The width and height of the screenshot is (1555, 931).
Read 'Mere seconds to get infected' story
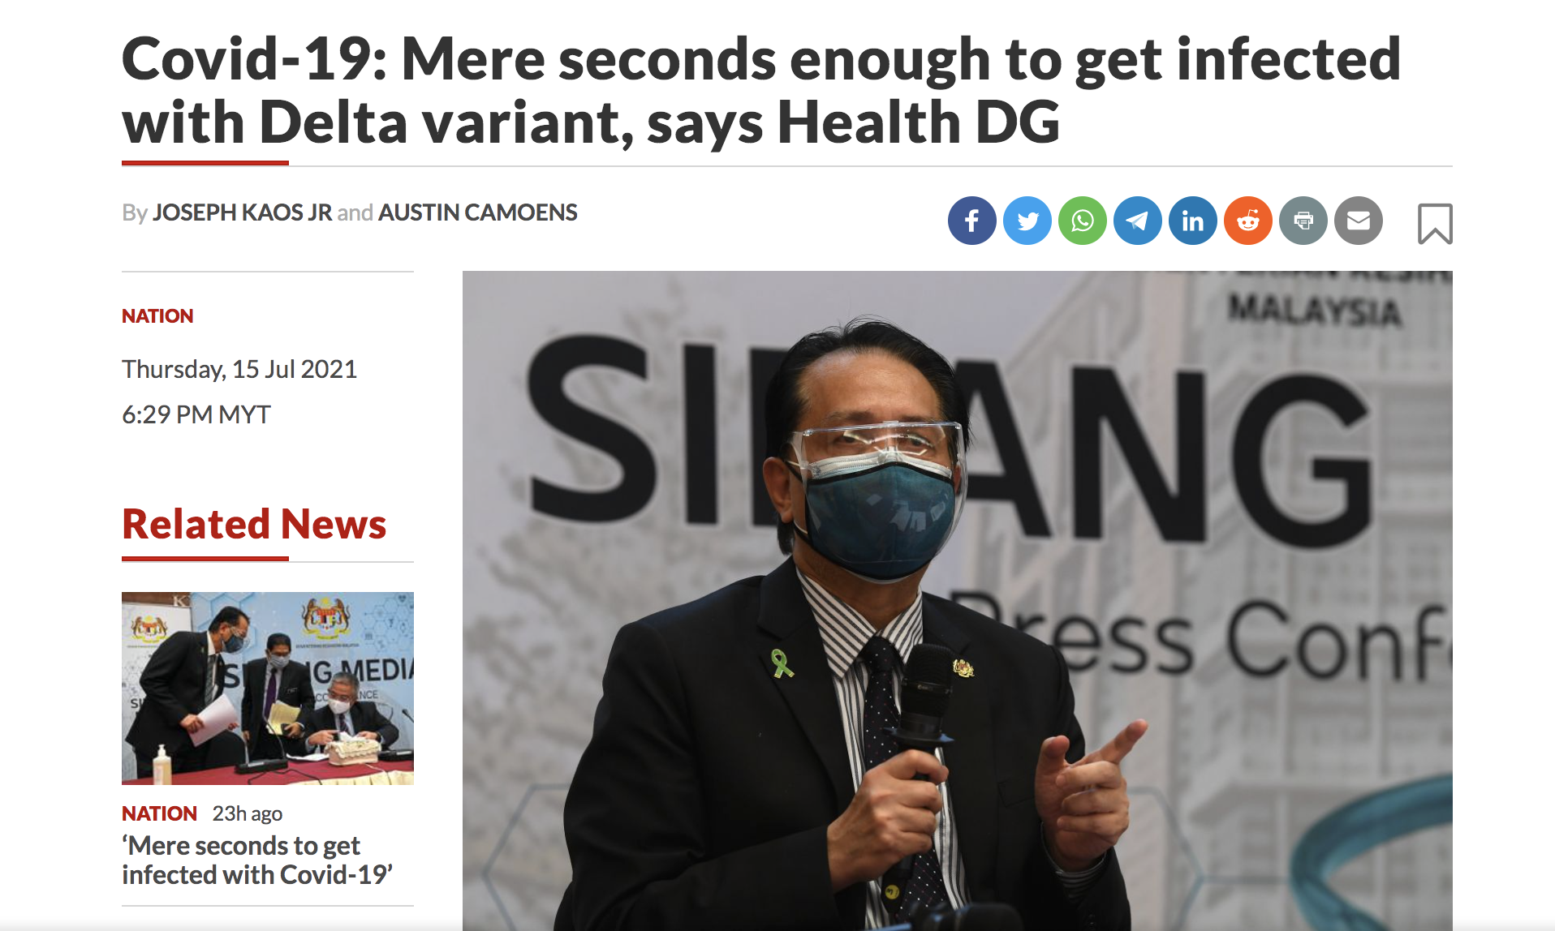(257, 860)
